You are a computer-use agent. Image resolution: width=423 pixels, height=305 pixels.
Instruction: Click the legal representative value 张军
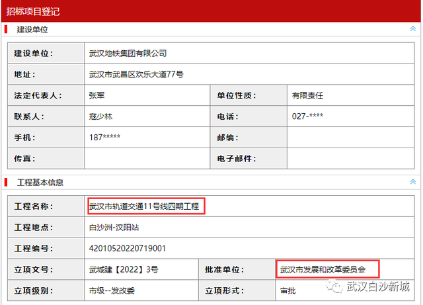coord(96,95)
